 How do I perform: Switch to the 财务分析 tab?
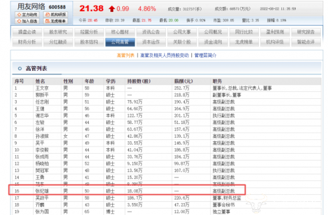(27, 42)
